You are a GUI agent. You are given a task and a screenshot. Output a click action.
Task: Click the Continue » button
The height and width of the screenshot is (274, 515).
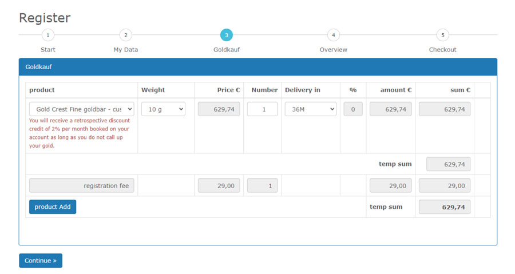pyautogui.click(x=41, y=261)
